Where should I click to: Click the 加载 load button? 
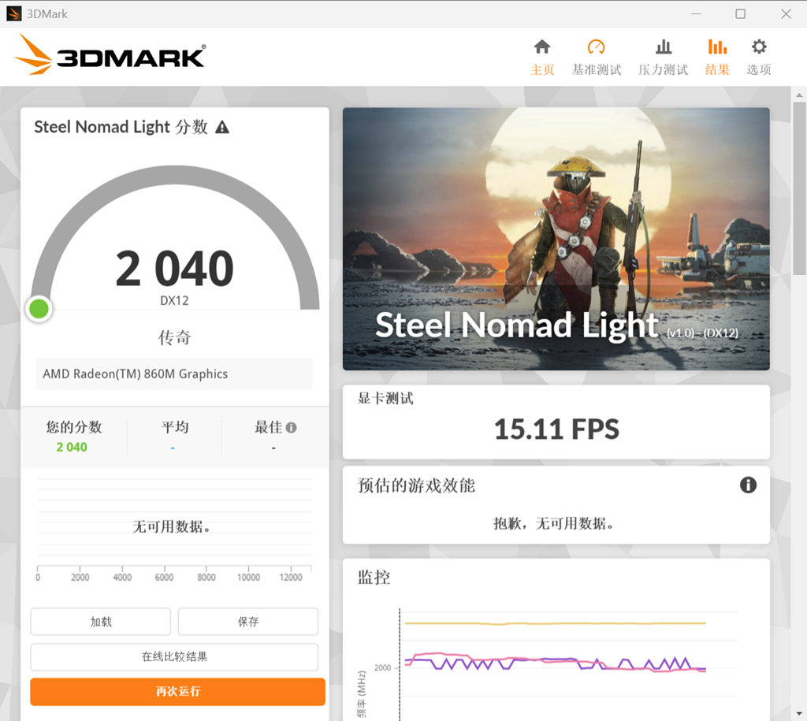tap(100, 622)
